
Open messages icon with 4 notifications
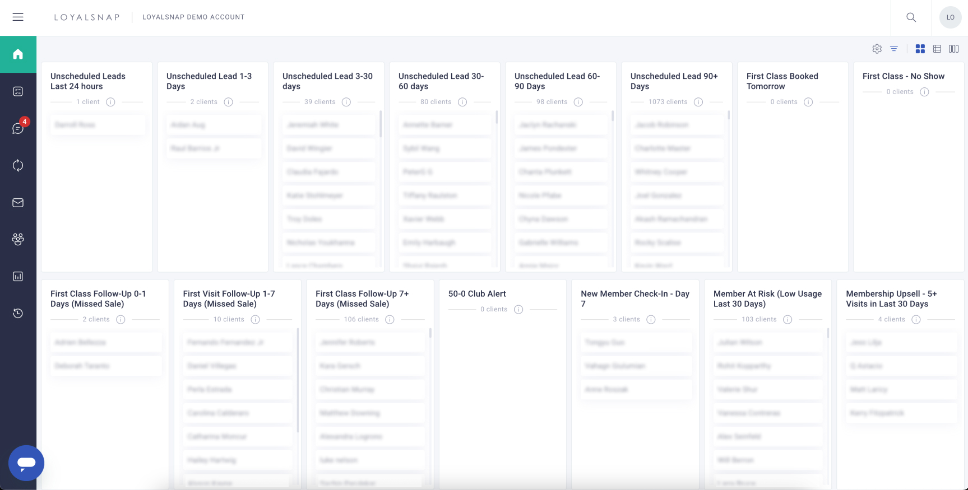(x=18, y=128)
